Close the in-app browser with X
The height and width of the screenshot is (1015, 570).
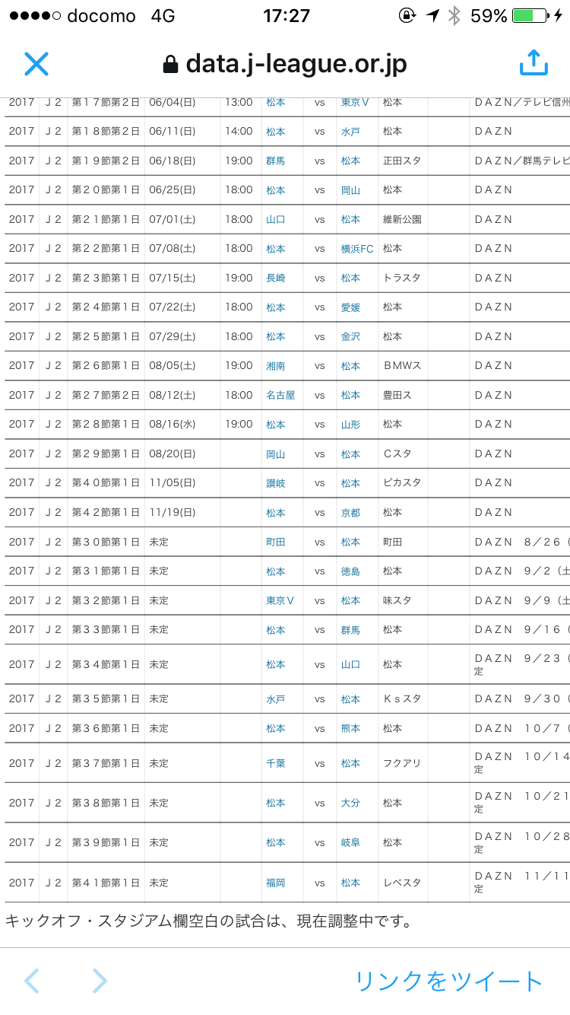click(x=36, y=64)
